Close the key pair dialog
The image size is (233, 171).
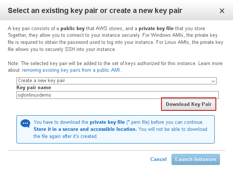tap(222, 11)
